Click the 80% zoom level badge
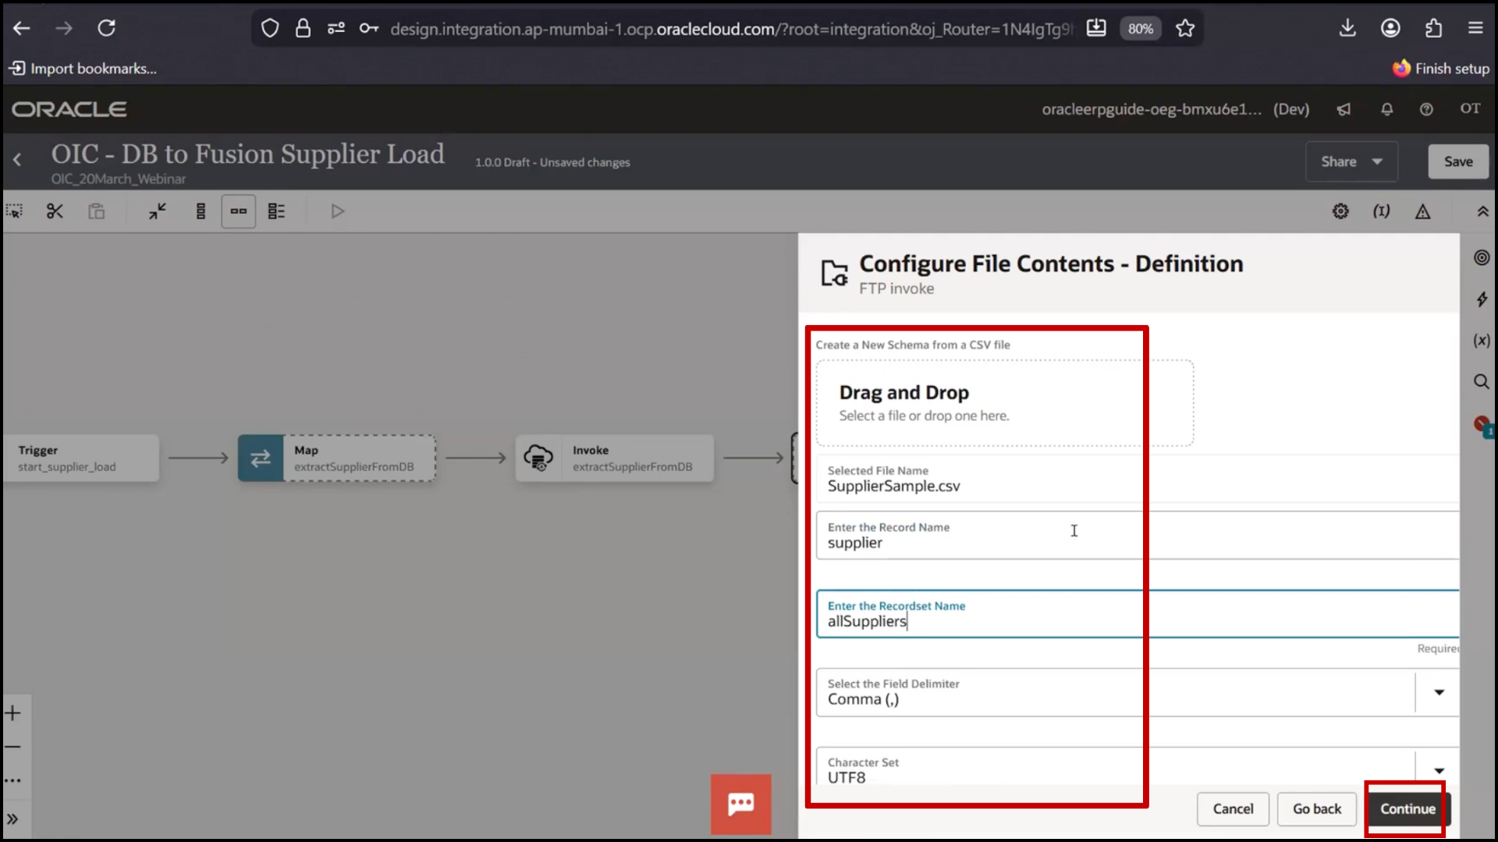The height and width of the screenshot is (842, 1498). coord(1140,29)
